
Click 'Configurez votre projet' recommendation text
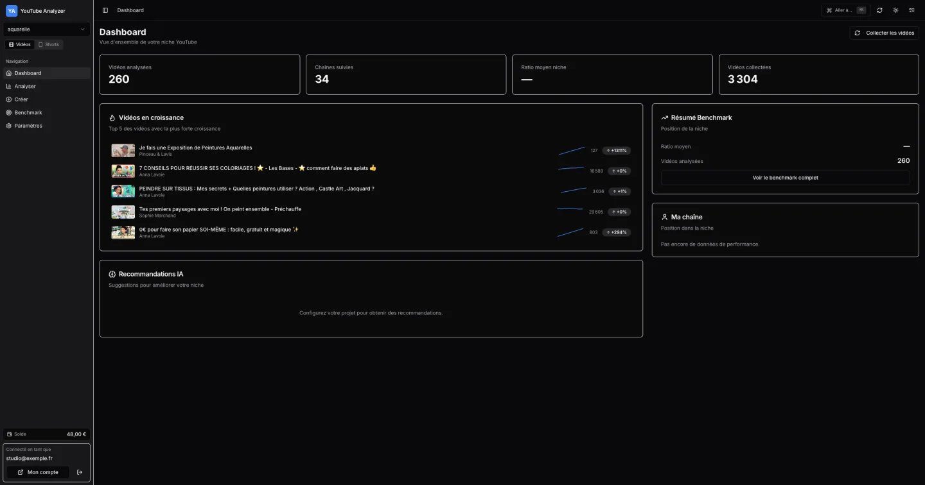click(371, 313)
